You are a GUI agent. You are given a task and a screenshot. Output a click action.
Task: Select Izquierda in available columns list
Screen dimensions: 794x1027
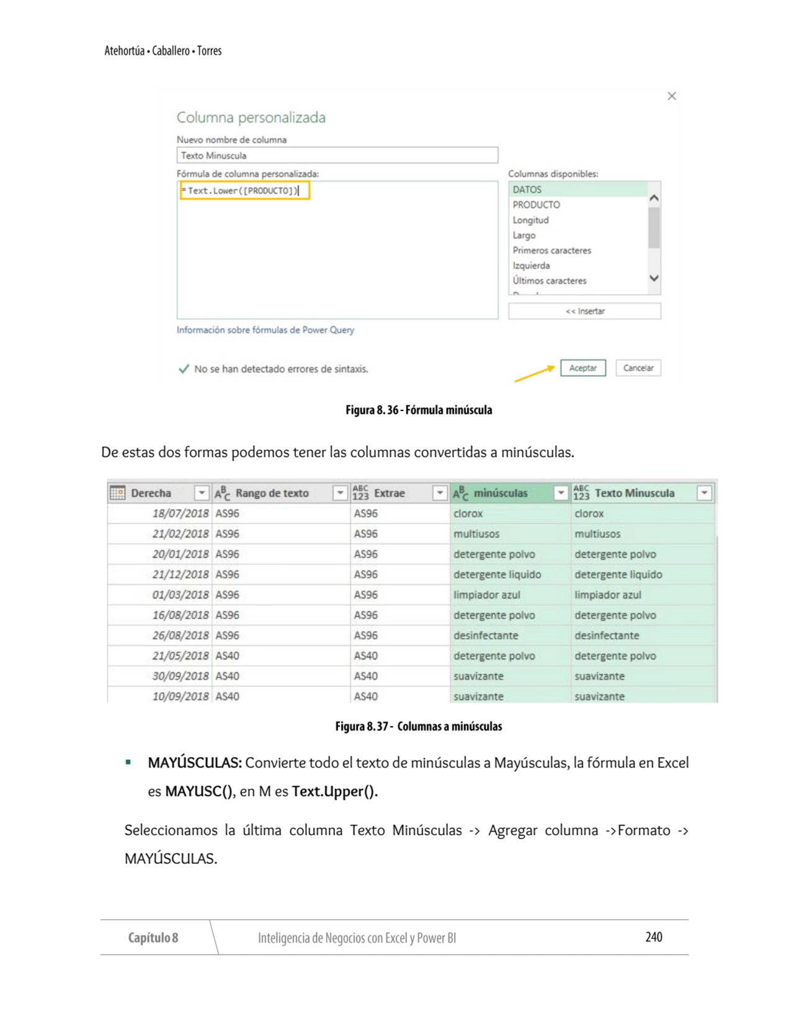[578, 265]
